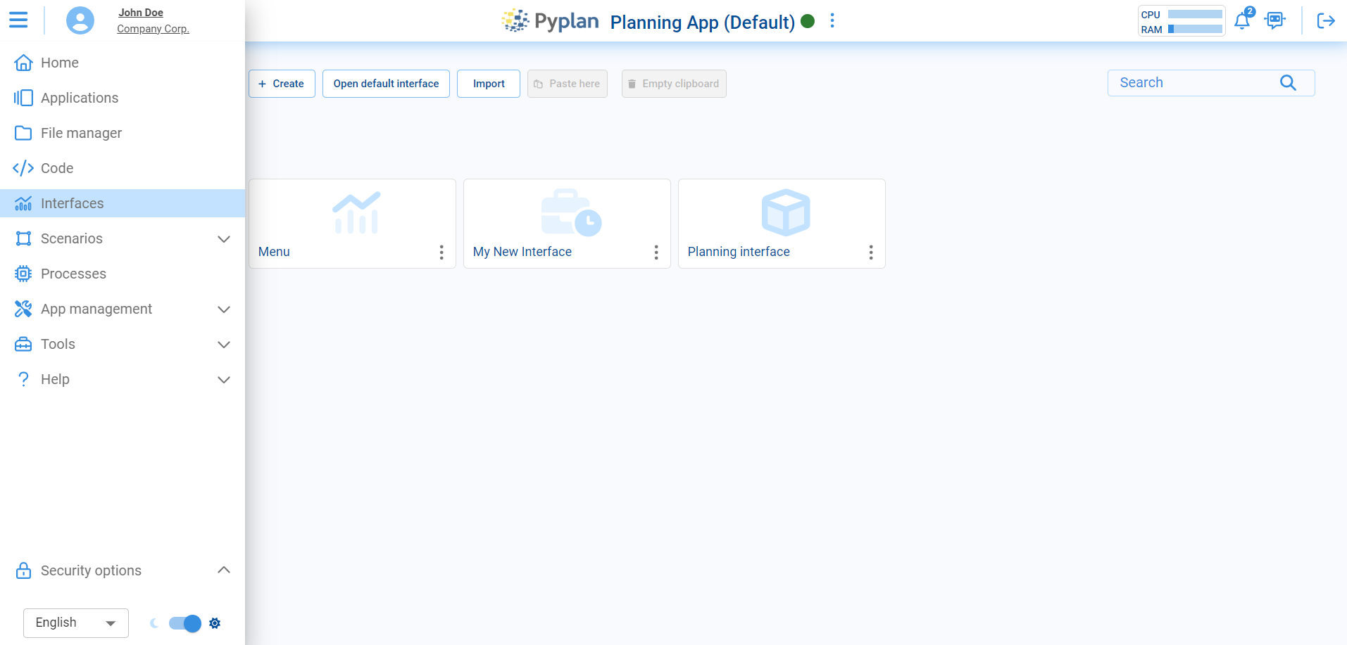Log out using the exit icon

click(1326, 21)
